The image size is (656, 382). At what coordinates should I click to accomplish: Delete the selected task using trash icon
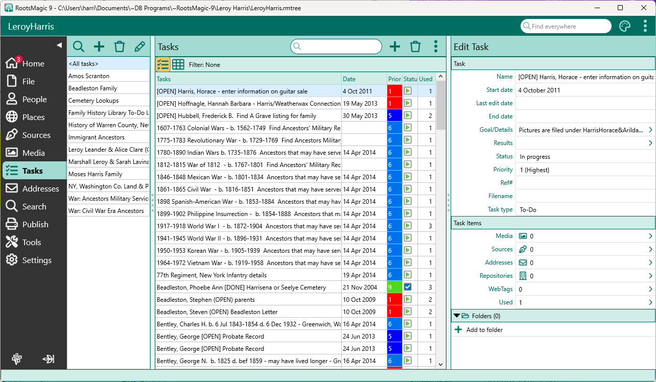coord(415,47)
